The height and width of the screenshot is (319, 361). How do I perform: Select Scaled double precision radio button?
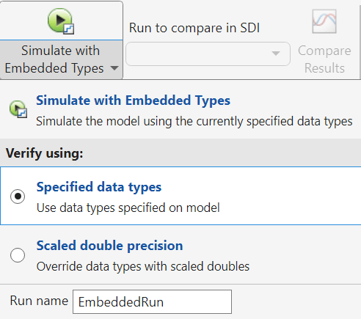(x=18, y=255)
